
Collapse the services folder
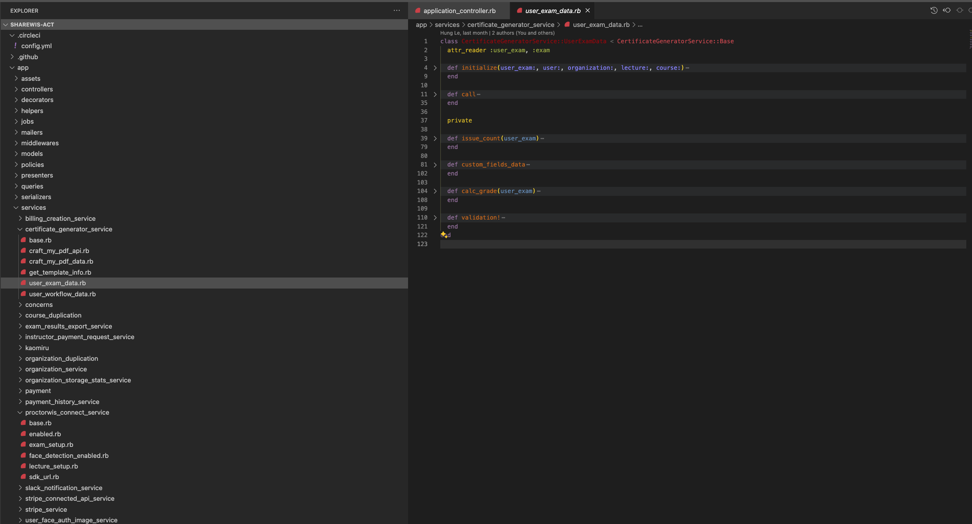[x=204, y=207]
